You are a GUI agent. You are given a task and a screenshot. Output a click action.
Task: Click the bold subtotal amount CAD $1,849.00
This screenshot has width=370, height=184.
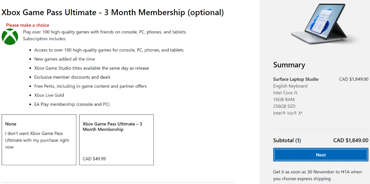coord(351,140)
